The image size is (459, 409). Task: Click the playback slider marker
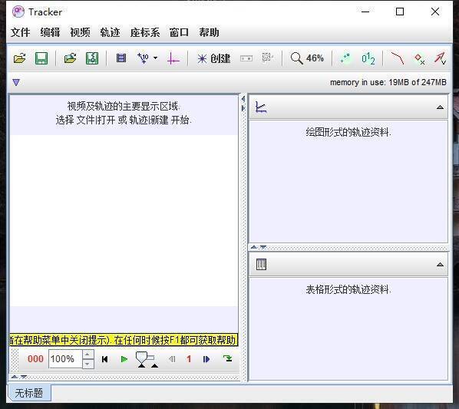[142, 360]
